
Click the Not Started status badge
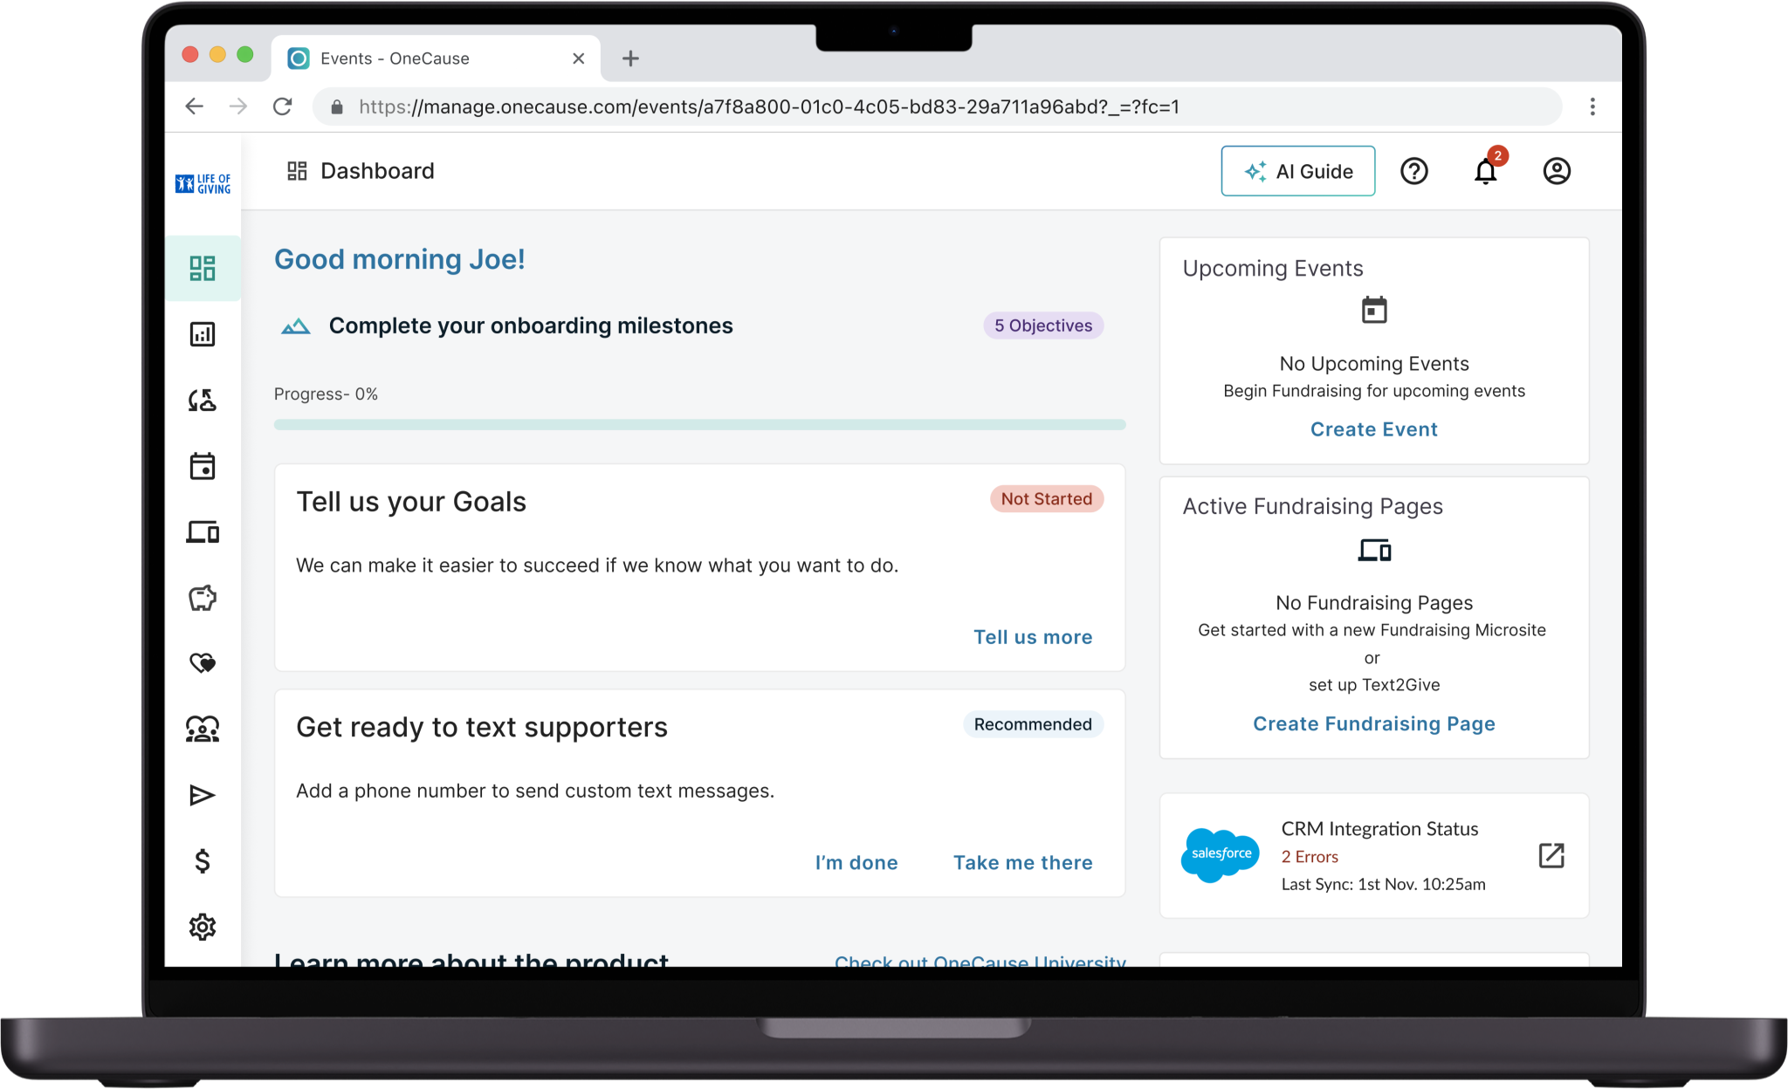click(x=1047, y=499)
